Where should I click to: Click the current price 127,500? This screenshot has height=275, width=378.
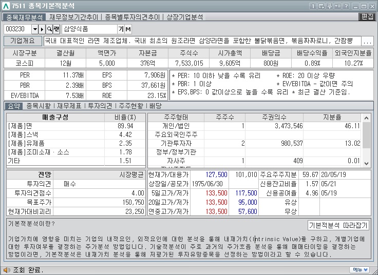[x=216, y=175]
